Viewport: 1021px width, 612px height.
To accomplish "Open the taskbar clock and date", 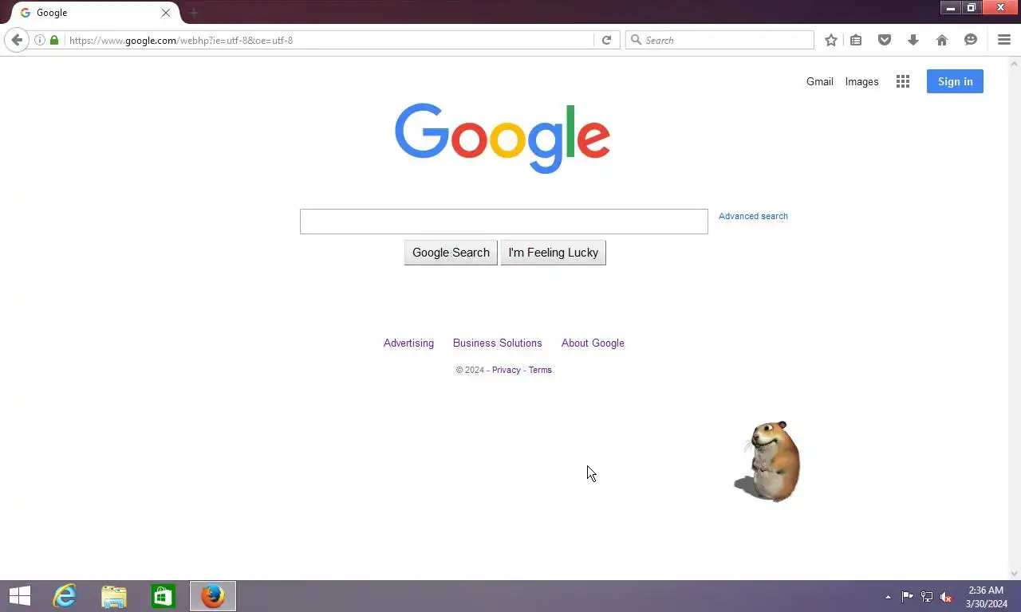I will (986, 597).
